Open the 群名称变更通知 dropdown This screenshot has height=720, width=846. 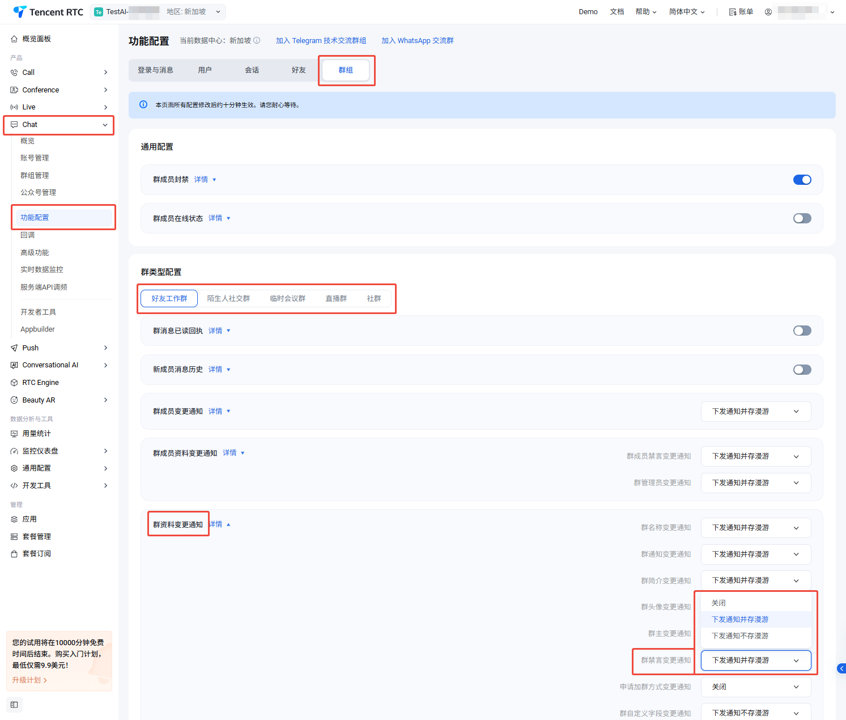(x=756, y=528)
